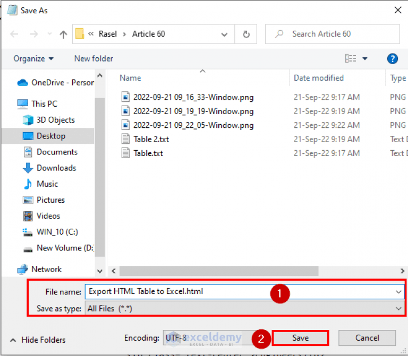Select file 2022-09-21 09_22_05-Window.png
This screenshot has width=408, height=356.
point(193,125)
